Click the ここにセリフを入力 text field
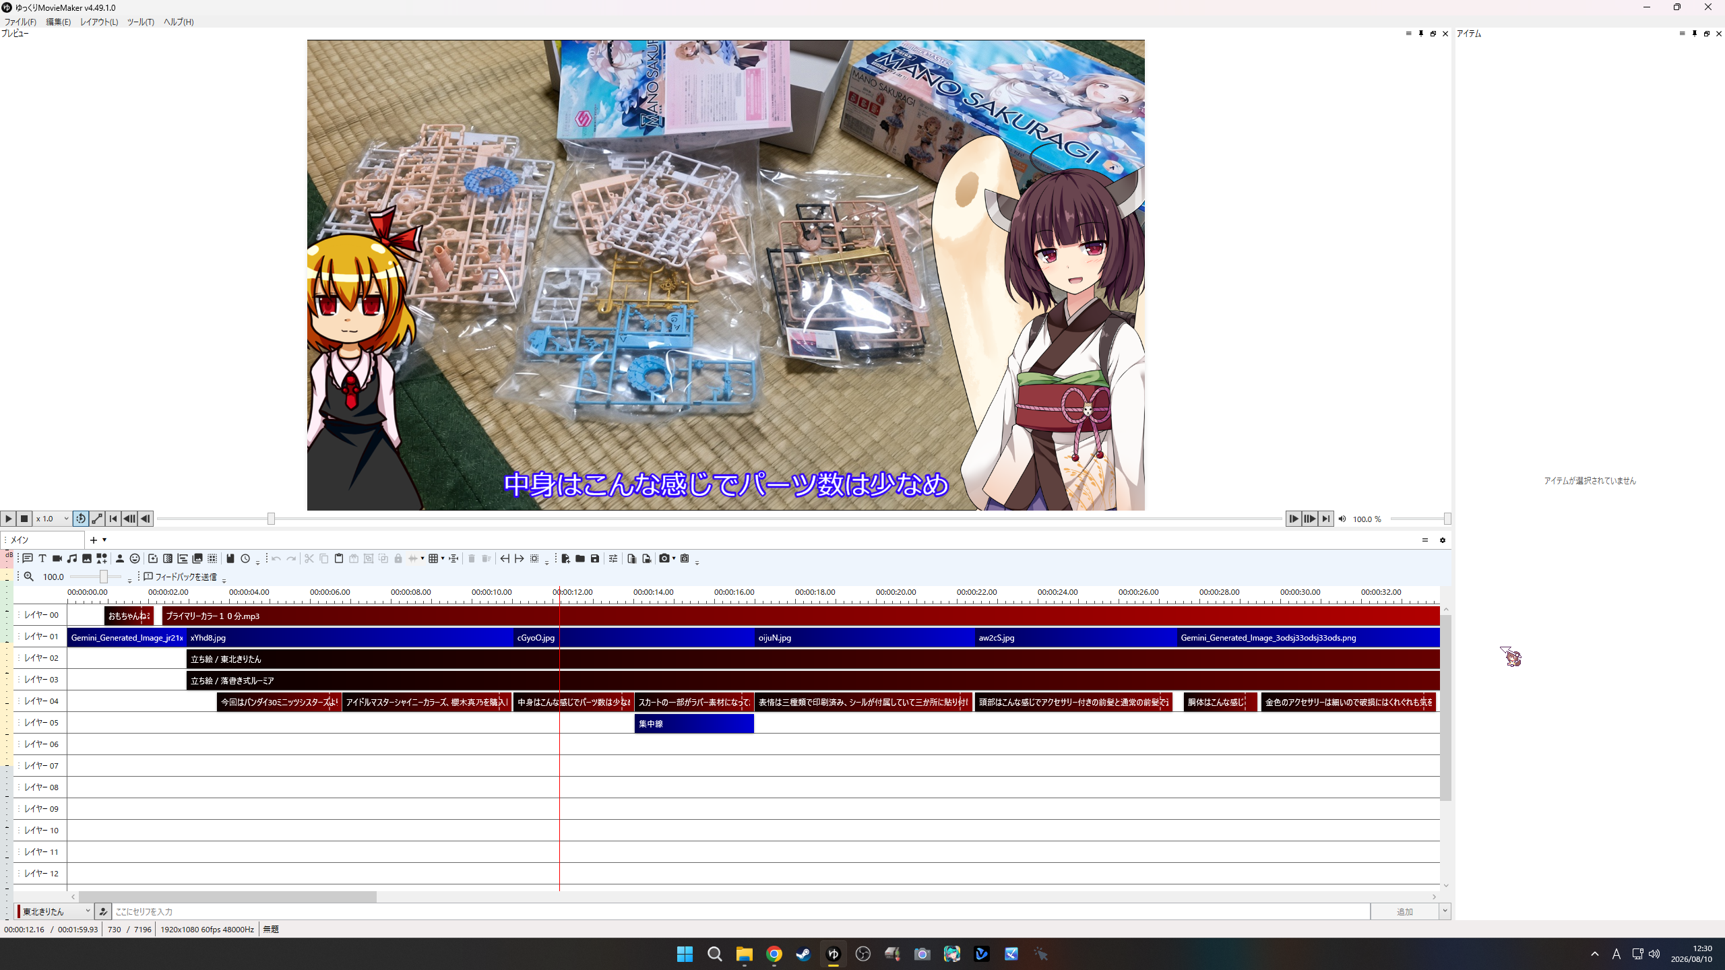Viewport: 1725px width, 970px height. coord(741,911)
